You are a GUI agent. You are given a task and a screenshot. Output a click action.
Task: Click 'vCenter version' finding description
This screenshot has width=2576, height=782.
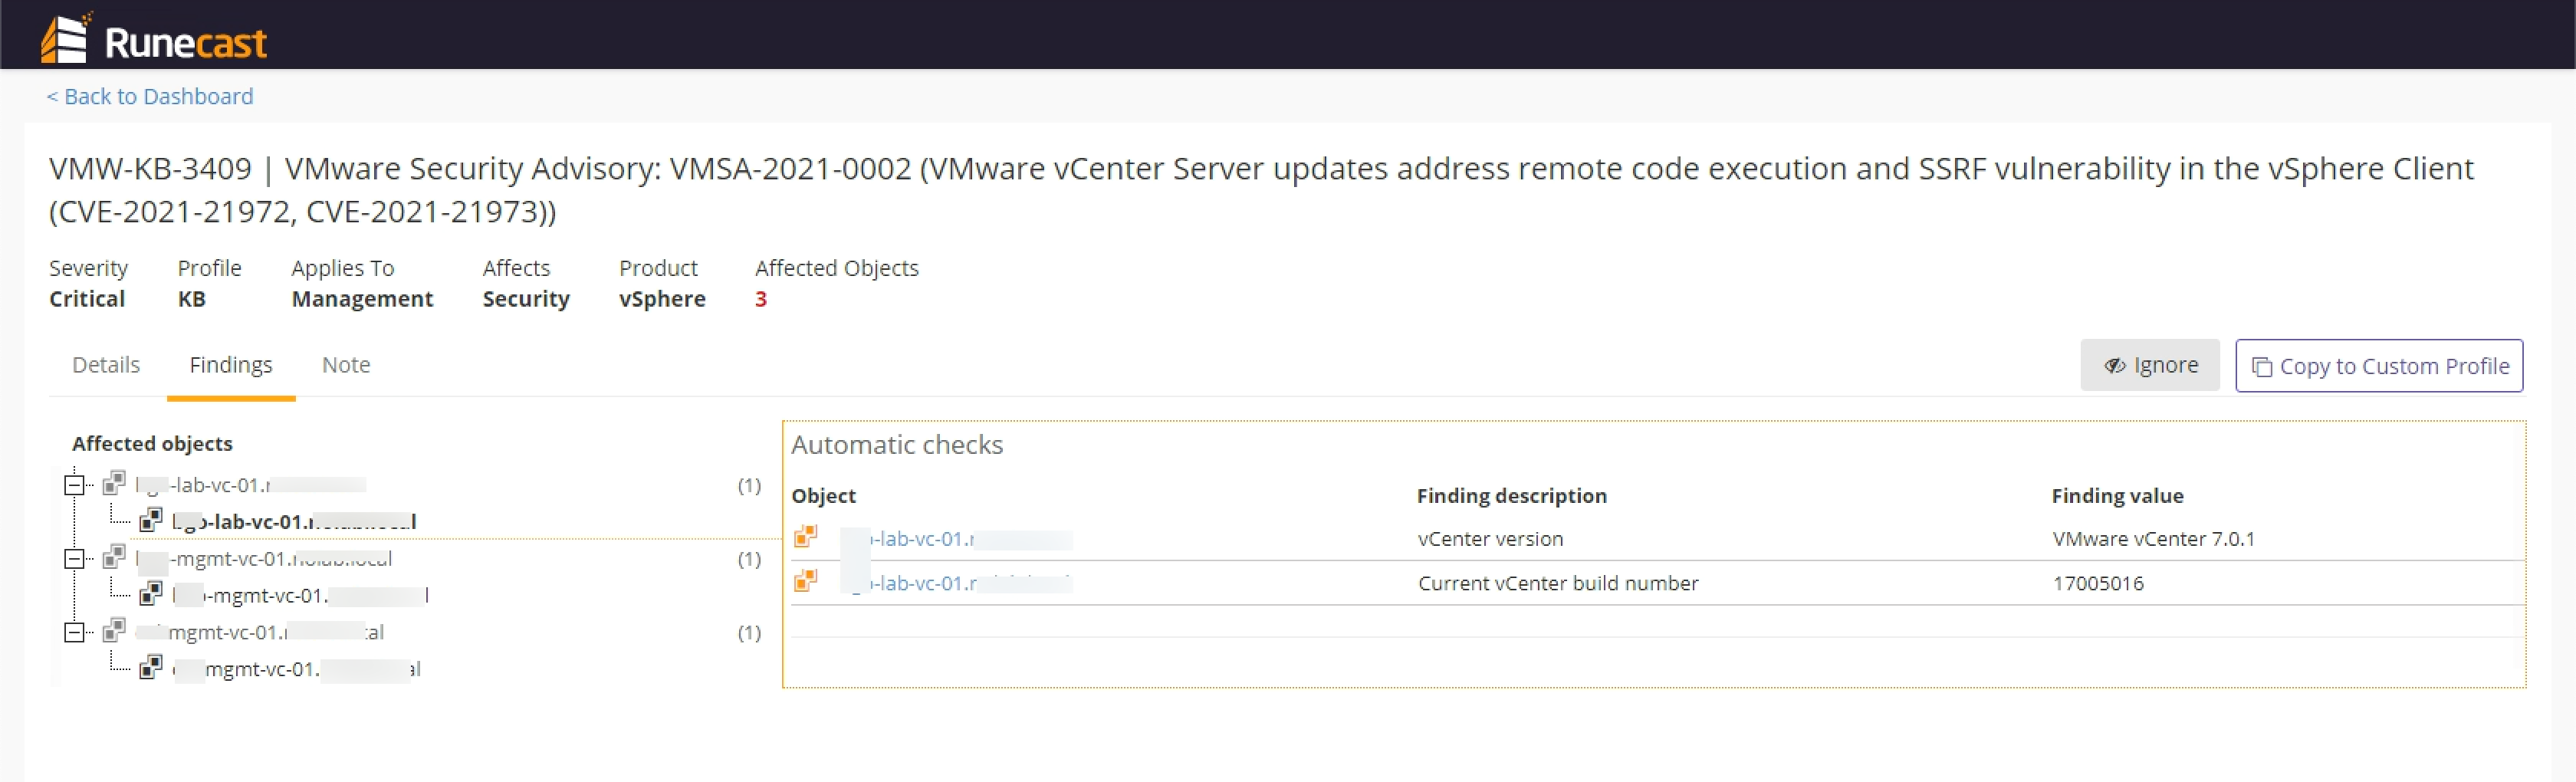pos(1490,539)
